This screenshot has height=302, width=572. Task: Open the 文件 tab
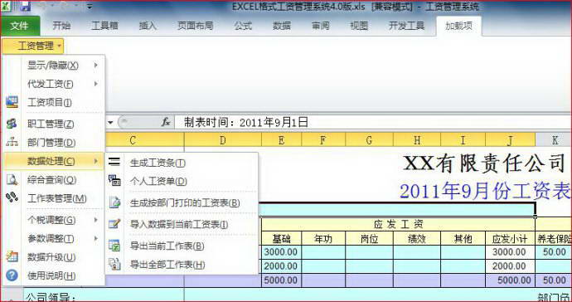[x=20, y=26]
